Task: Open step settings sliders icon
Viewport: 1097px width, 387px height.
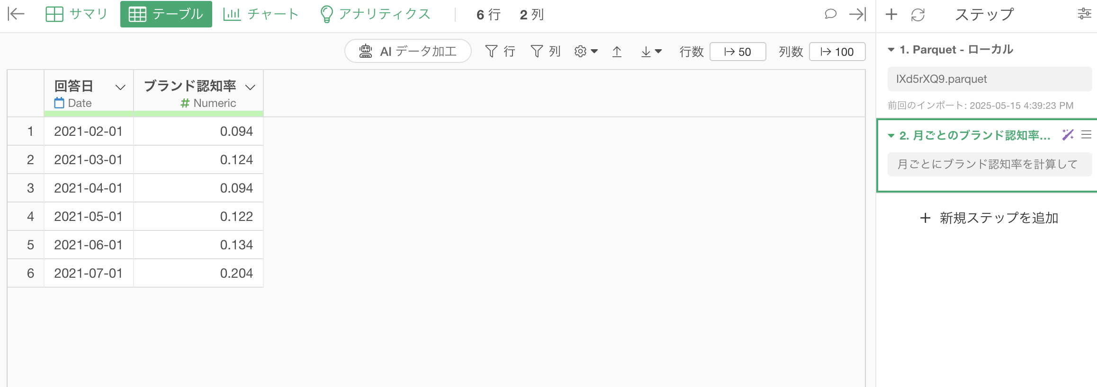Action: 1084,14
